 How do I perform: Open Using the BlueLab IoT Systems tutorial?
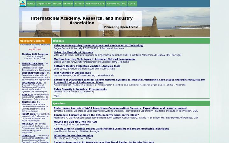pos(73,52)
